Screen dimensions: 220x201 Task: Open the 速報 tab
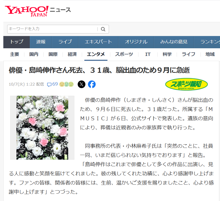[41, 42]
